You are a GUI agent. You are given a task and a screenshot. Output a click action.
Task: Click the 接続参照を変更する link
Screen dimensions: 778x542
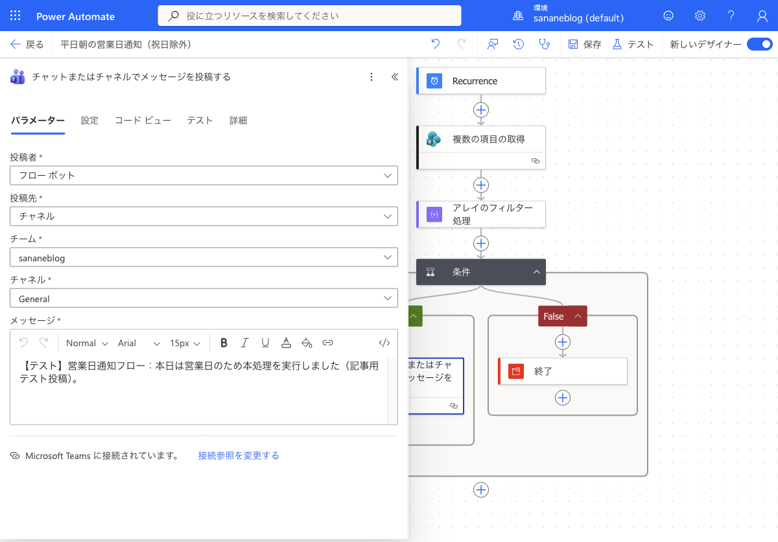[x=239, y=456]
